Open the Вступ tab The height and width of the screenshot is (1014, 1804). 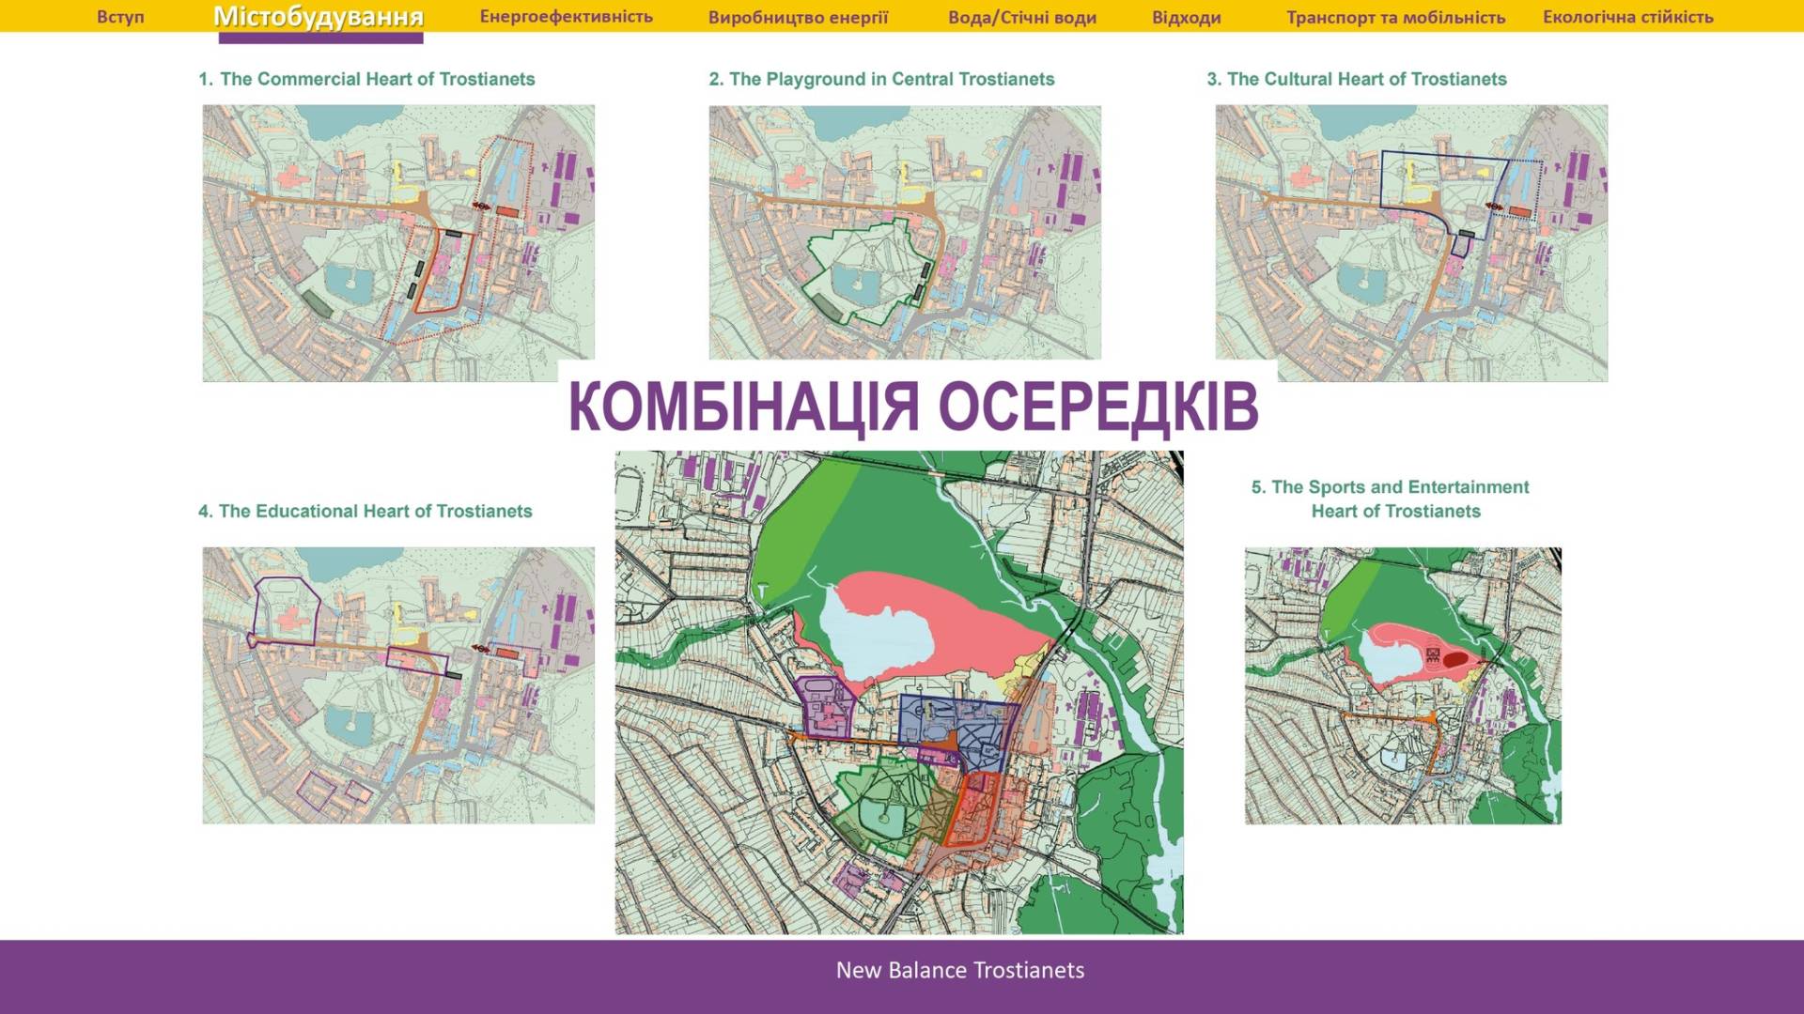120,17
